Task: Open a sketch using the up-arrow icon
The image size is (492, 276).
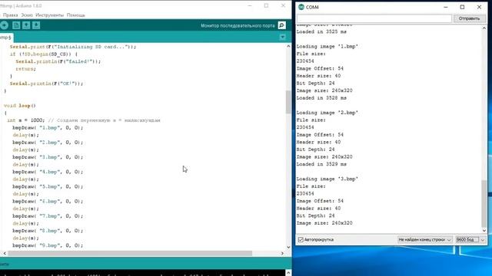Action: pyautogui.click(x=26, y=25)
